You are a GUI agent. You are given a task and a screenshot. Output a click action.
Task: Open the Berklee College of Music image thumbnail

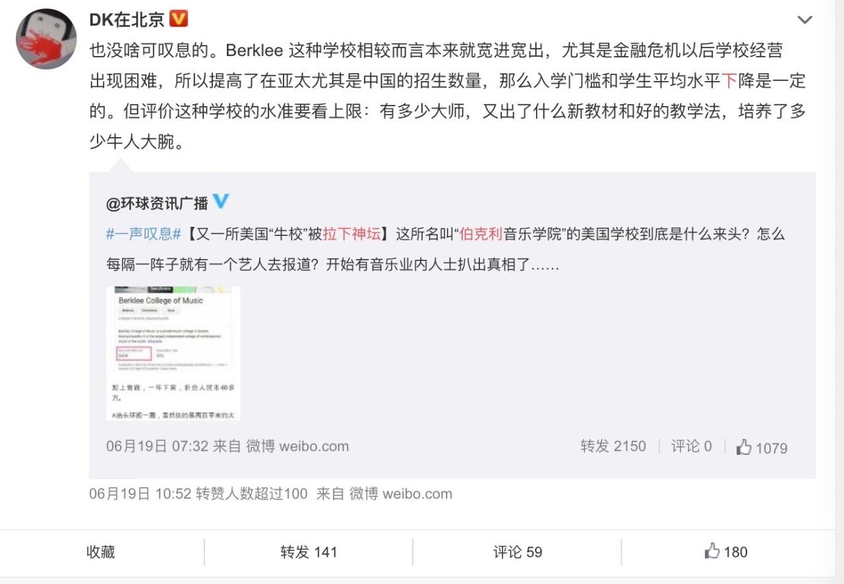click(173, 353)
